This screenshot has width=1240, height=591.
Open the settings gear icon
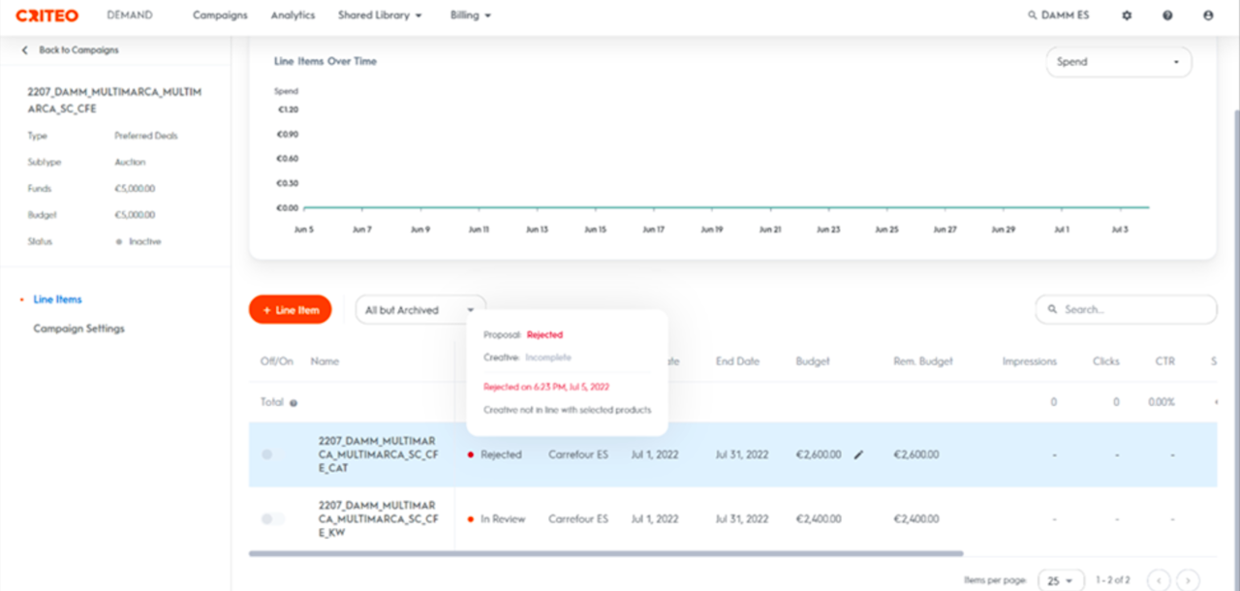pyautogui.click(x=1127, y=16)
